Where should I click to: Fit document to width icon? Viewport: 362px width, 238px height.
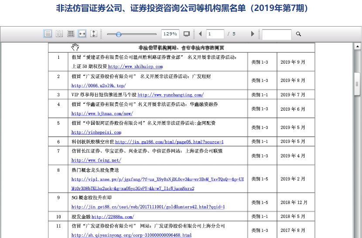pos(82,34)
